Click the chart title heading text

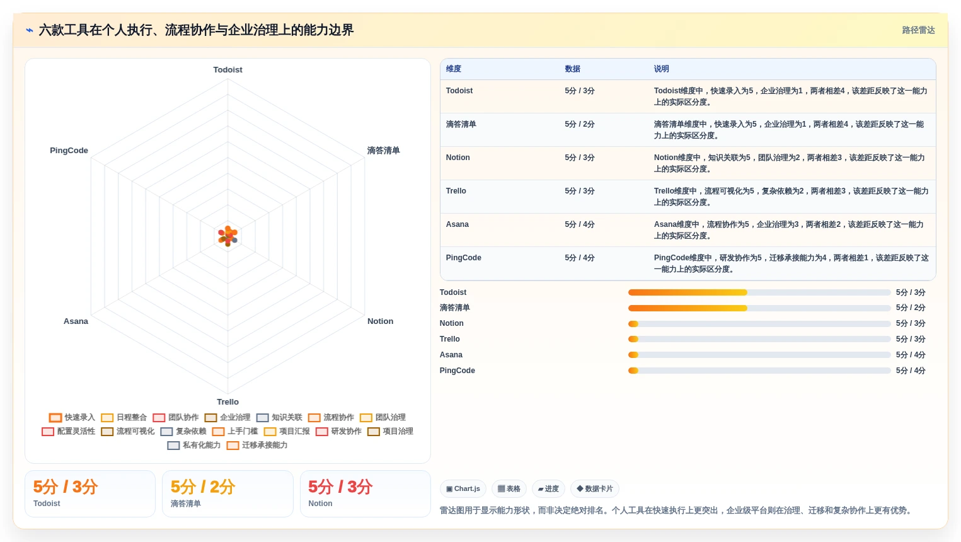click(x=197, y=30)
